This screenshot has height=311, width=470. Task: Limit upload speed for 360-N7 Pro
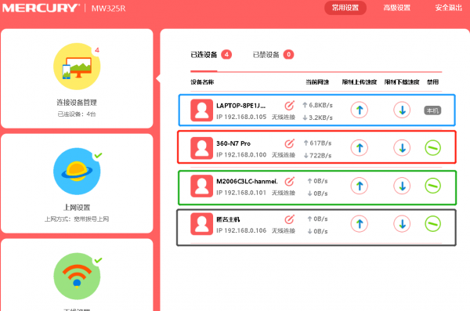[359, 148]
